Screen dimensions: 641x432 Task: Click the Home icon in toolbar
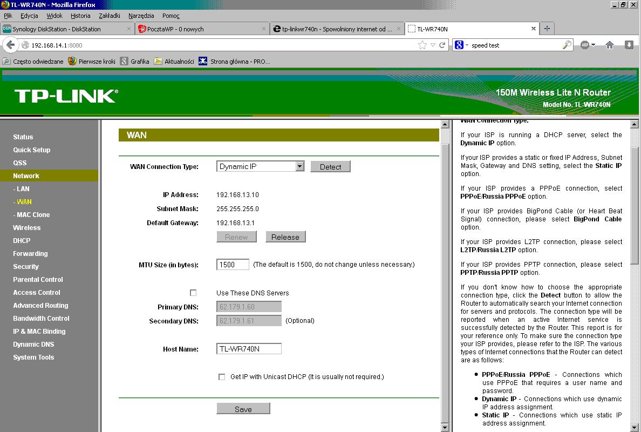point(610,45)
